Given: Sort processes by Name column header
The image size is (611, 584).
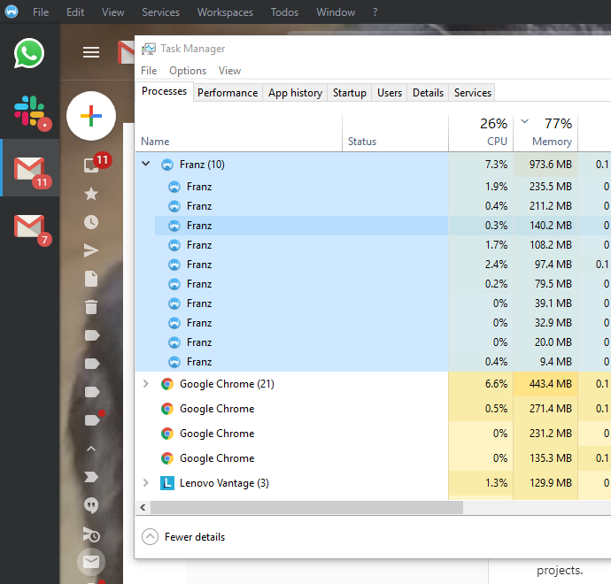Looking at the screenshot, I should tap(239, 133).
